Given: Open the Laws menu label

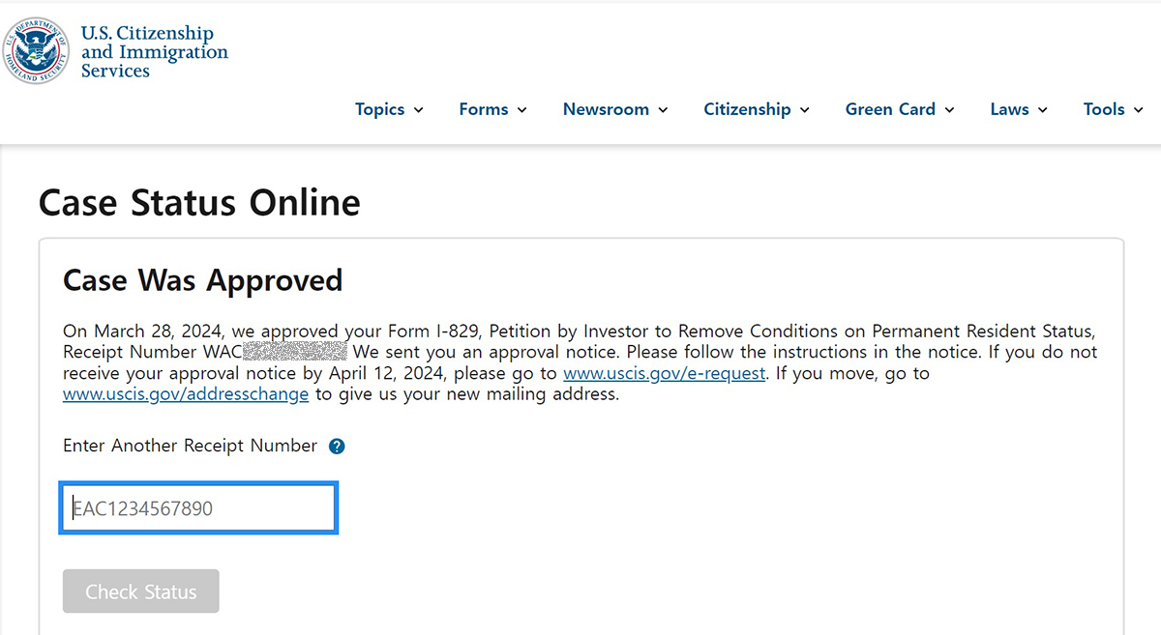Looking at the screenshot, I should click(x=1010, y=109).
